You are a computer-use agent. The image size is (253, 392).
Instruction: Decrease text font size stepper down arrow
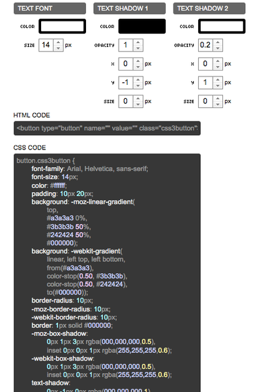(59, 48)
